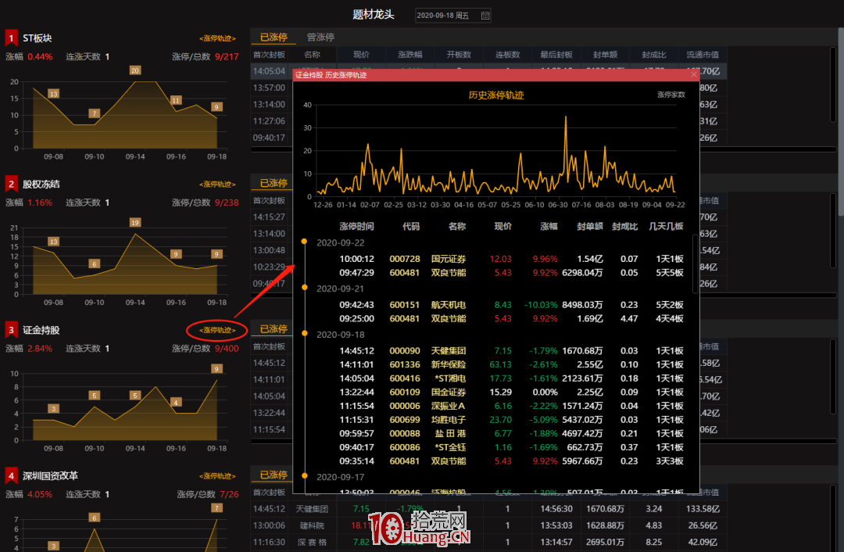Sort by the 涨跌幅 column header
The width and height of the screenshot is (844, 552).
coord(410,55)
